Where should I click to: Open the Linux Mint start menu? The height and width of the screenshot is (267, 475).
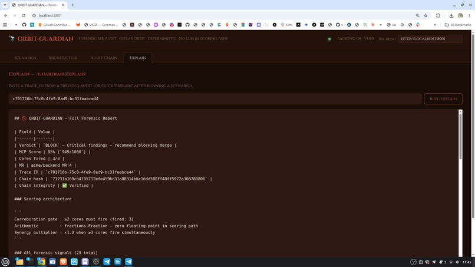(x=5, y=262)
